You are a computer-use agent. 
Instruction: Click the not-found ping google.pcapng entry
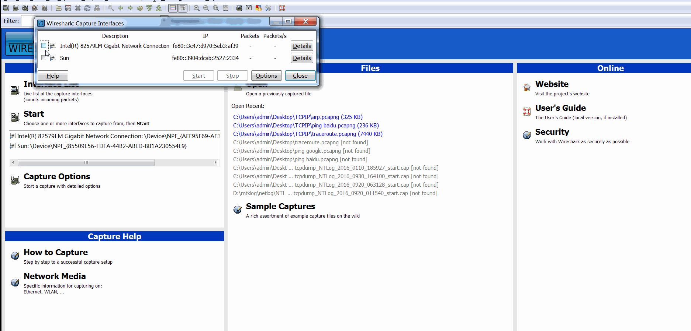click(x=301, y=151)
